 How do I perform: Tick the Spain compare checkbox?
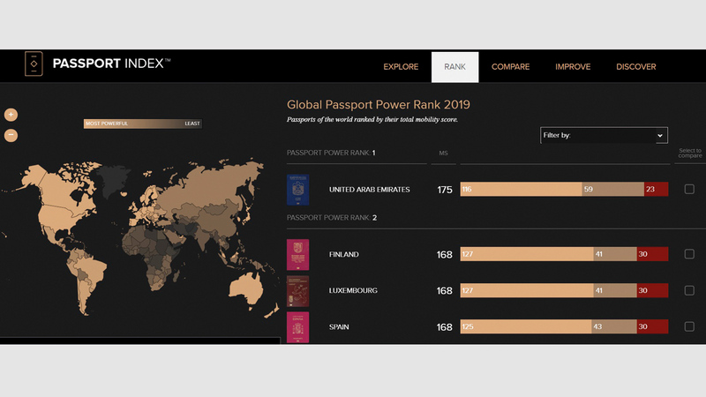click(x=689, y=326)
